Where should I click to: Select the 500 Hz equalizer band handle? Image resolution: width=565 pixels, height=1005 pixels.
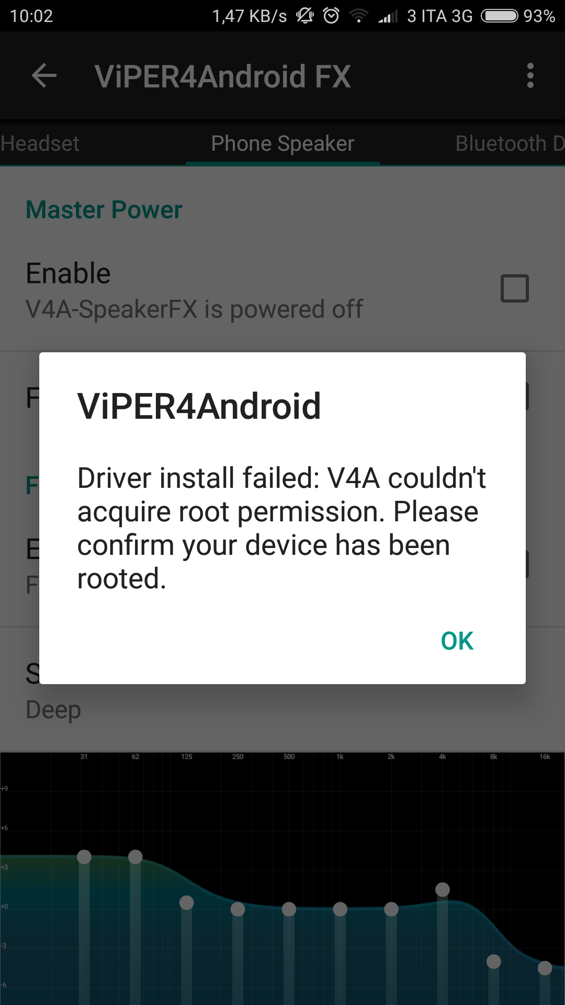(289, 909)
